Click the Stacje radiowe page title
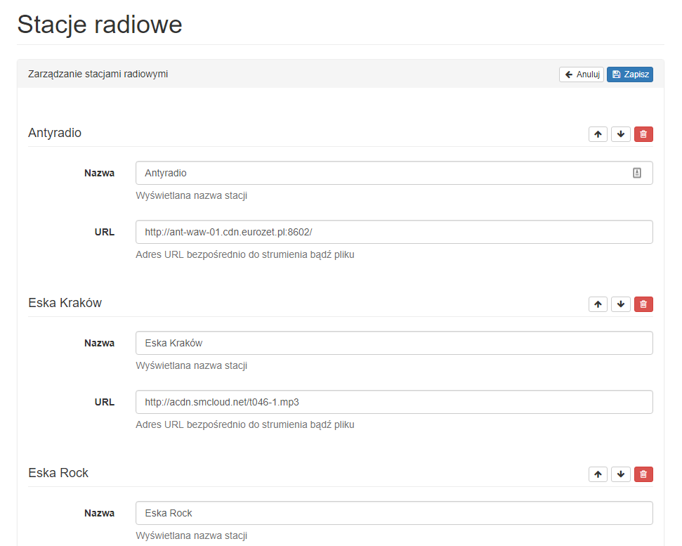This screenshot has width=682, height=546. coord(100,25)
